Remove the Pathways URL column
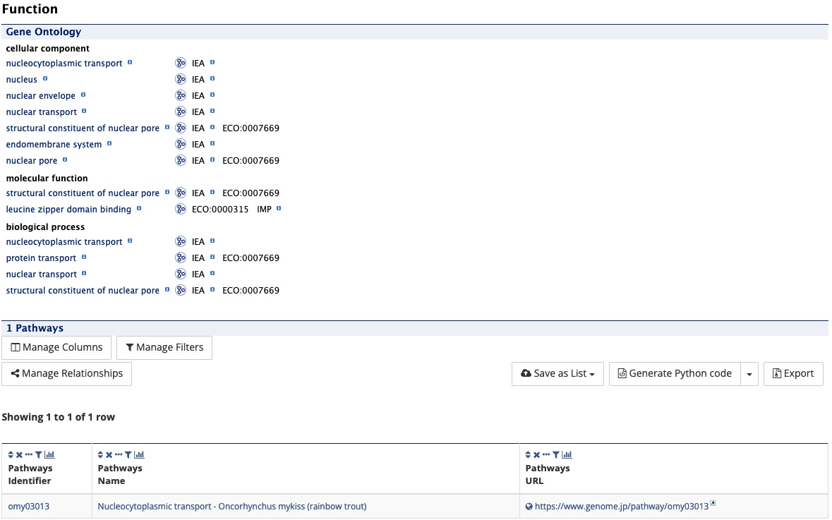Image resolution: width=832 pixels, height=520 pixels. click(x=536, y=454)
